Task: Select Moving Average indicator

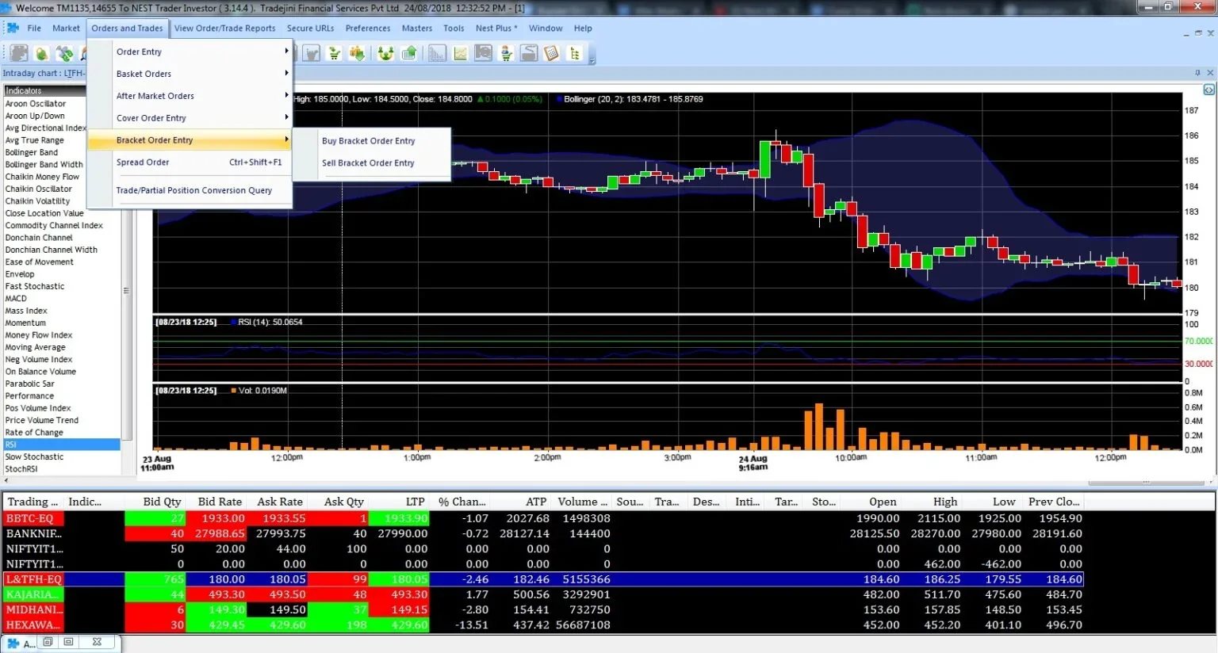Action: pyautogui.click(x=62, y=347)
